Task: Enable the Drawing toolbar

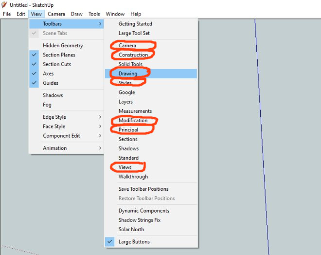Action: click(151, 73)
